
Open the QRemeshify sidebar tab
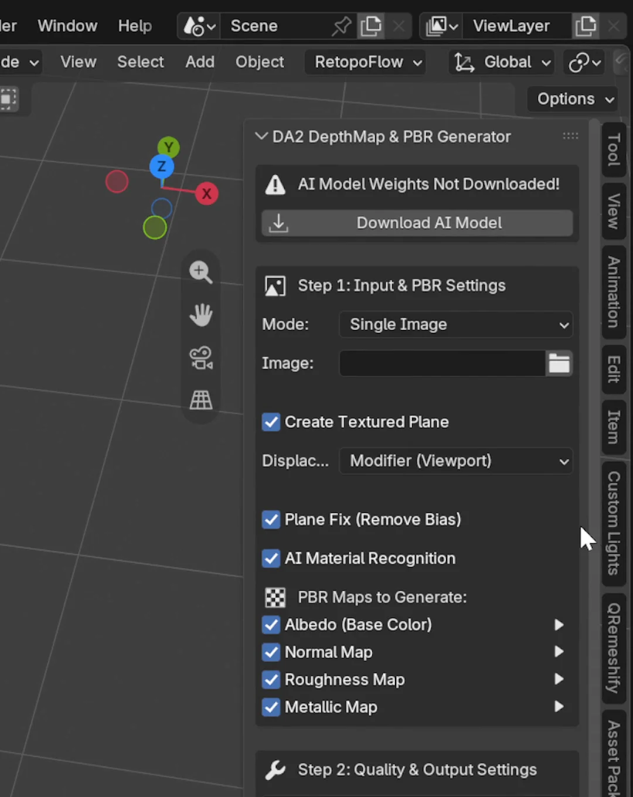[x=614, y=648]
